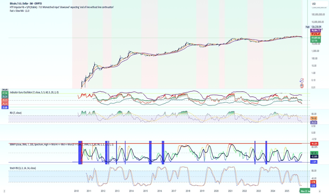Image resolution: width=329 pixels, height=194 pixels.
Task: Open the lightning bolt event marker
Action: tap(301, 80)
